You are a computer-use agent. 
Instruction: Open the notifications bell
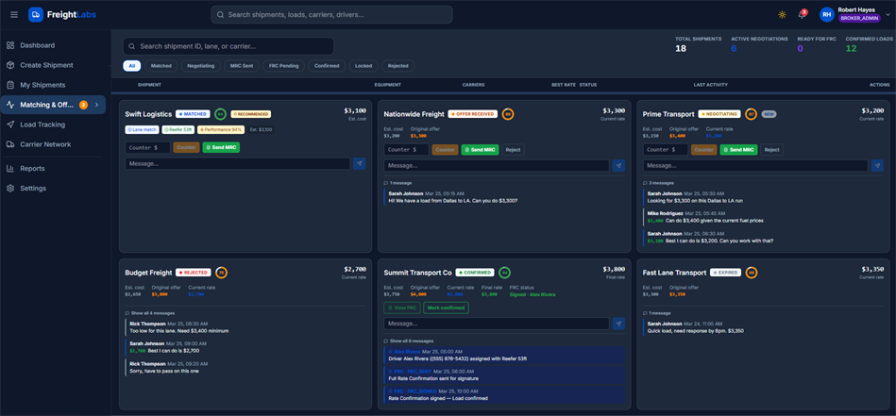(x=802, y=15)
